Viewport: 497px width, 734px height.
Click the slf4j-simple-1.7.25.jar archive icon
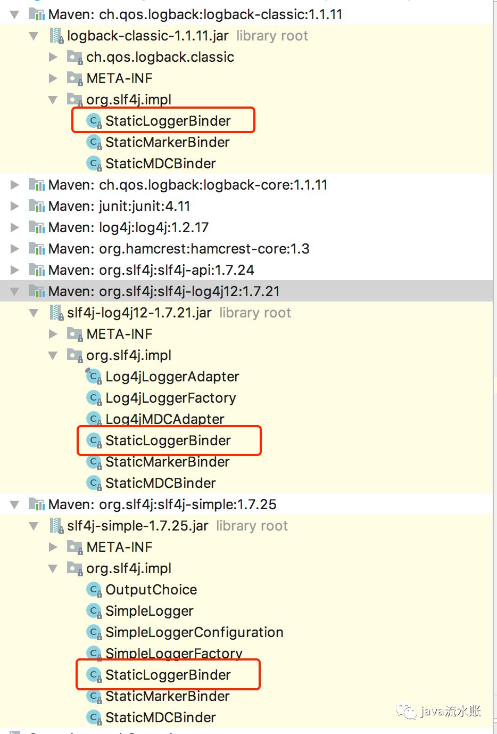[x=56, y=526]
